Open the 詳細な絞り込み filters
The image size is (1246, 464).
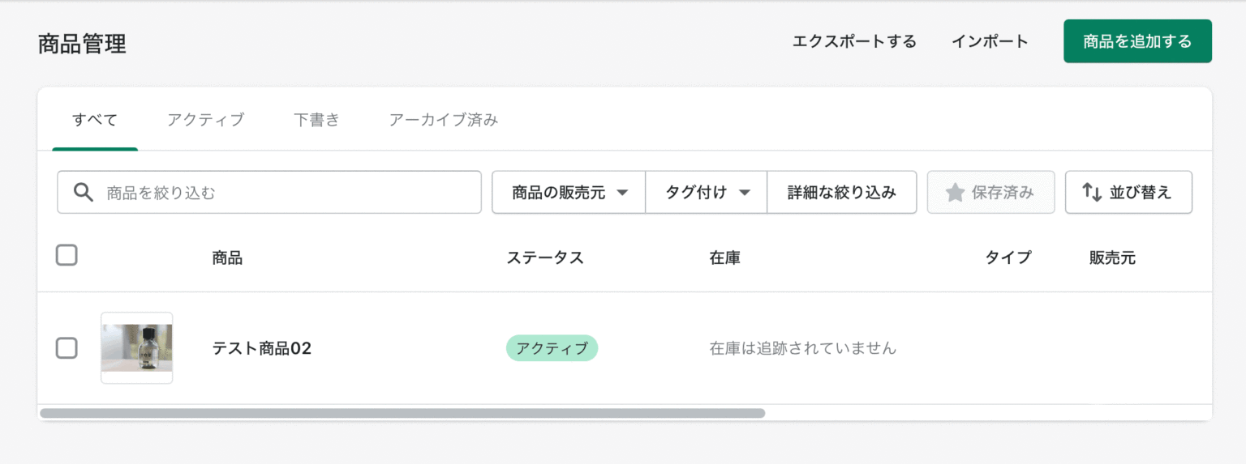click(841, 192)
